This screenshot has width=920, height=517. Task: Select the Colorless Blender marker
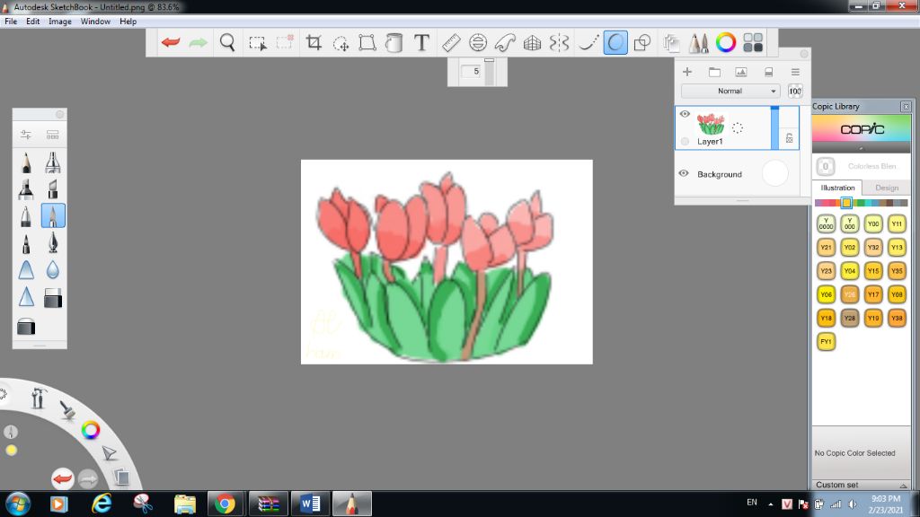tap(826, 166)
